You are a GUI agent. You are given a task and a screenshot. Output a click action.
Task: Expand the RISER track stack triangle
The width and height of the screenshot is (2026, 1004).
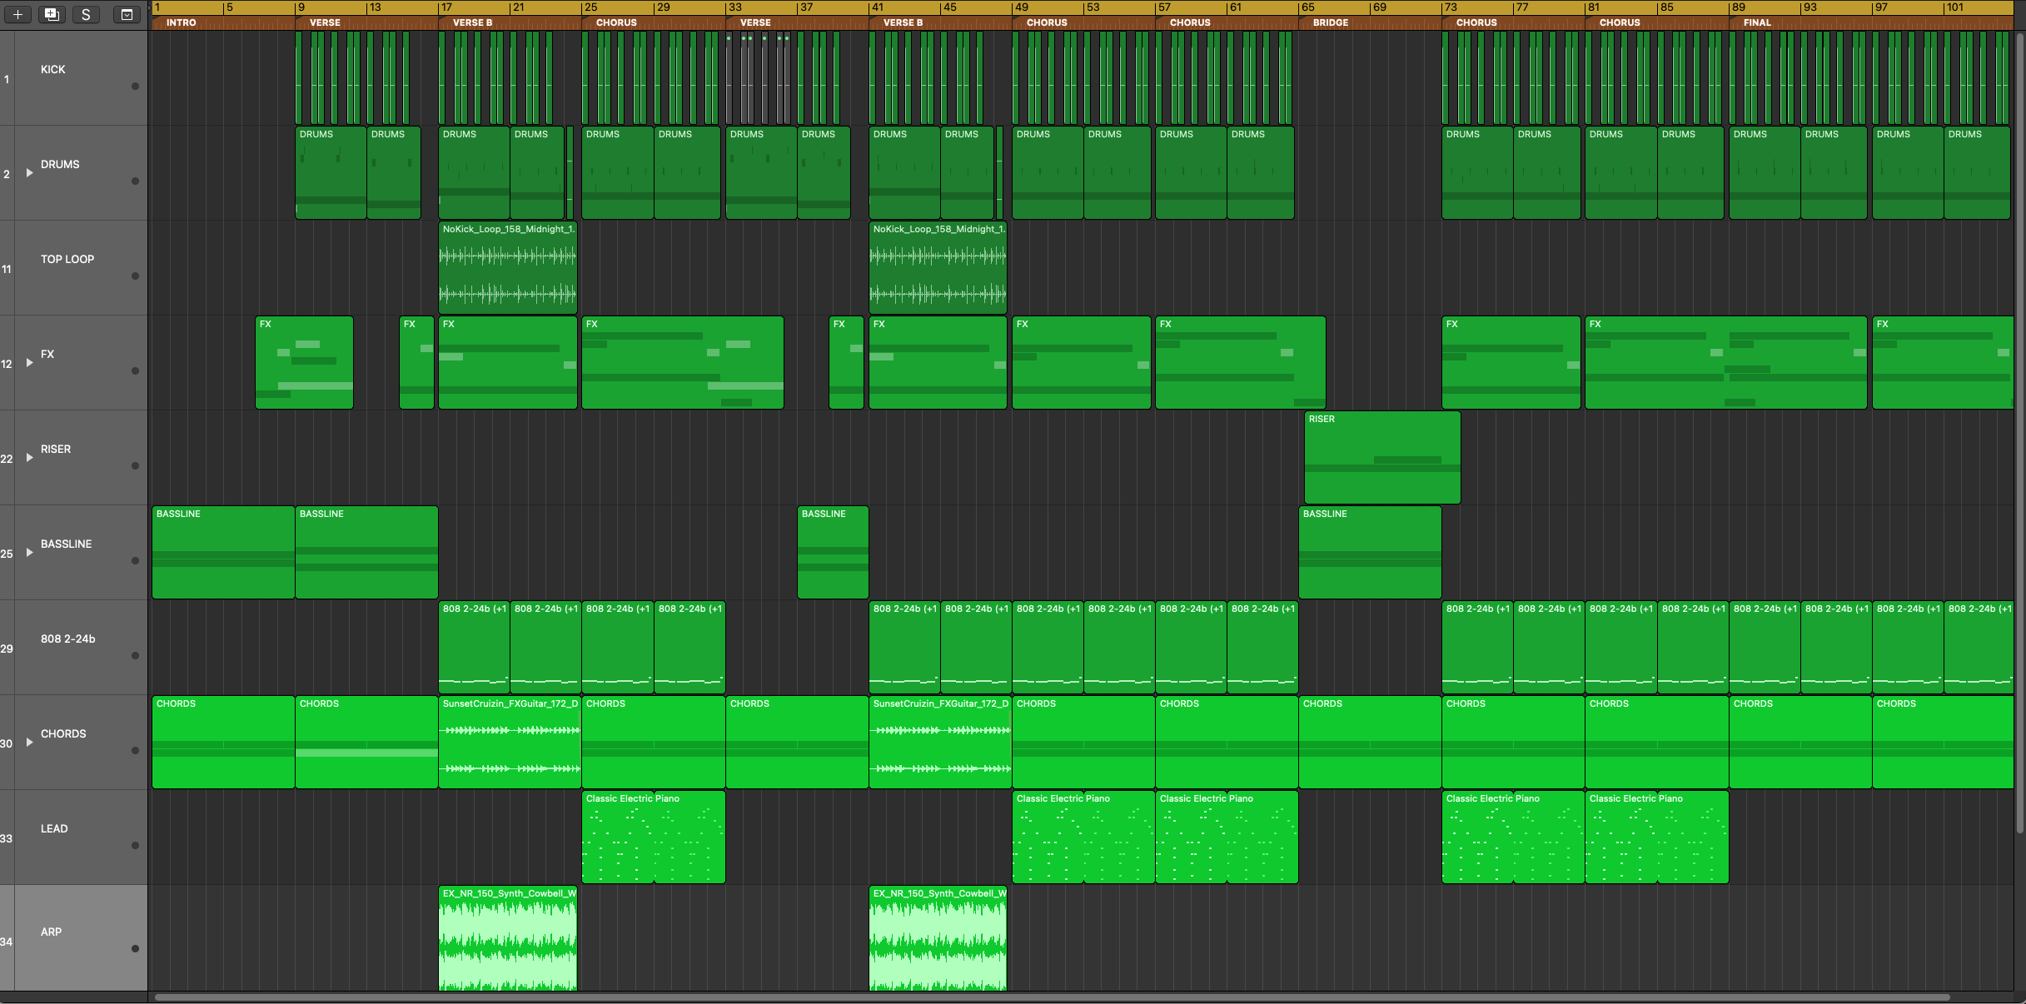(x=29, y=458)
